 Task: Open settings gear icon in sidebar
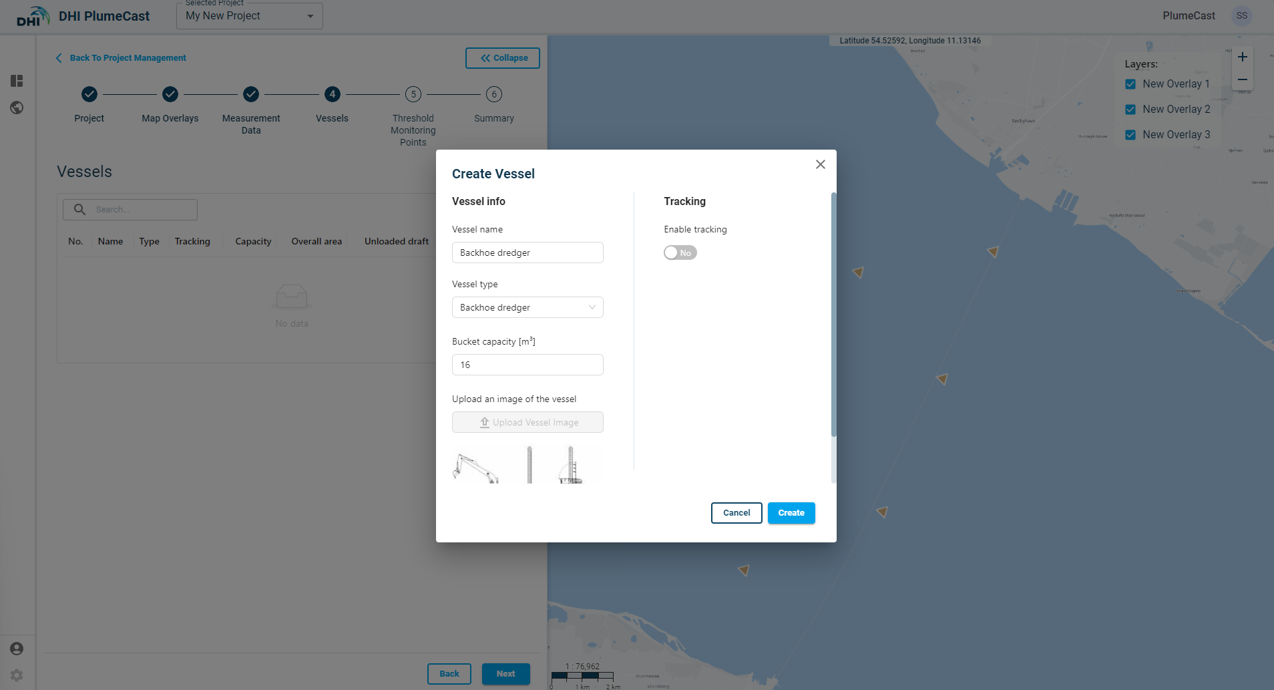[x=17, y=675]
